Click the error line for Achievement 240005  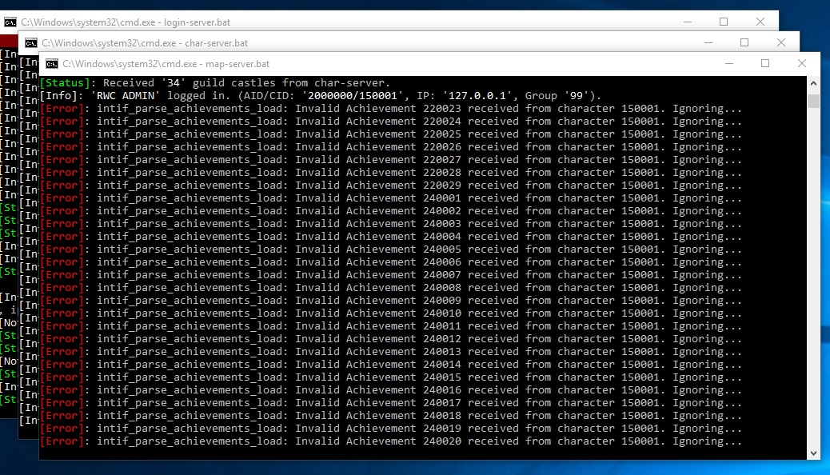click(391, 249)
